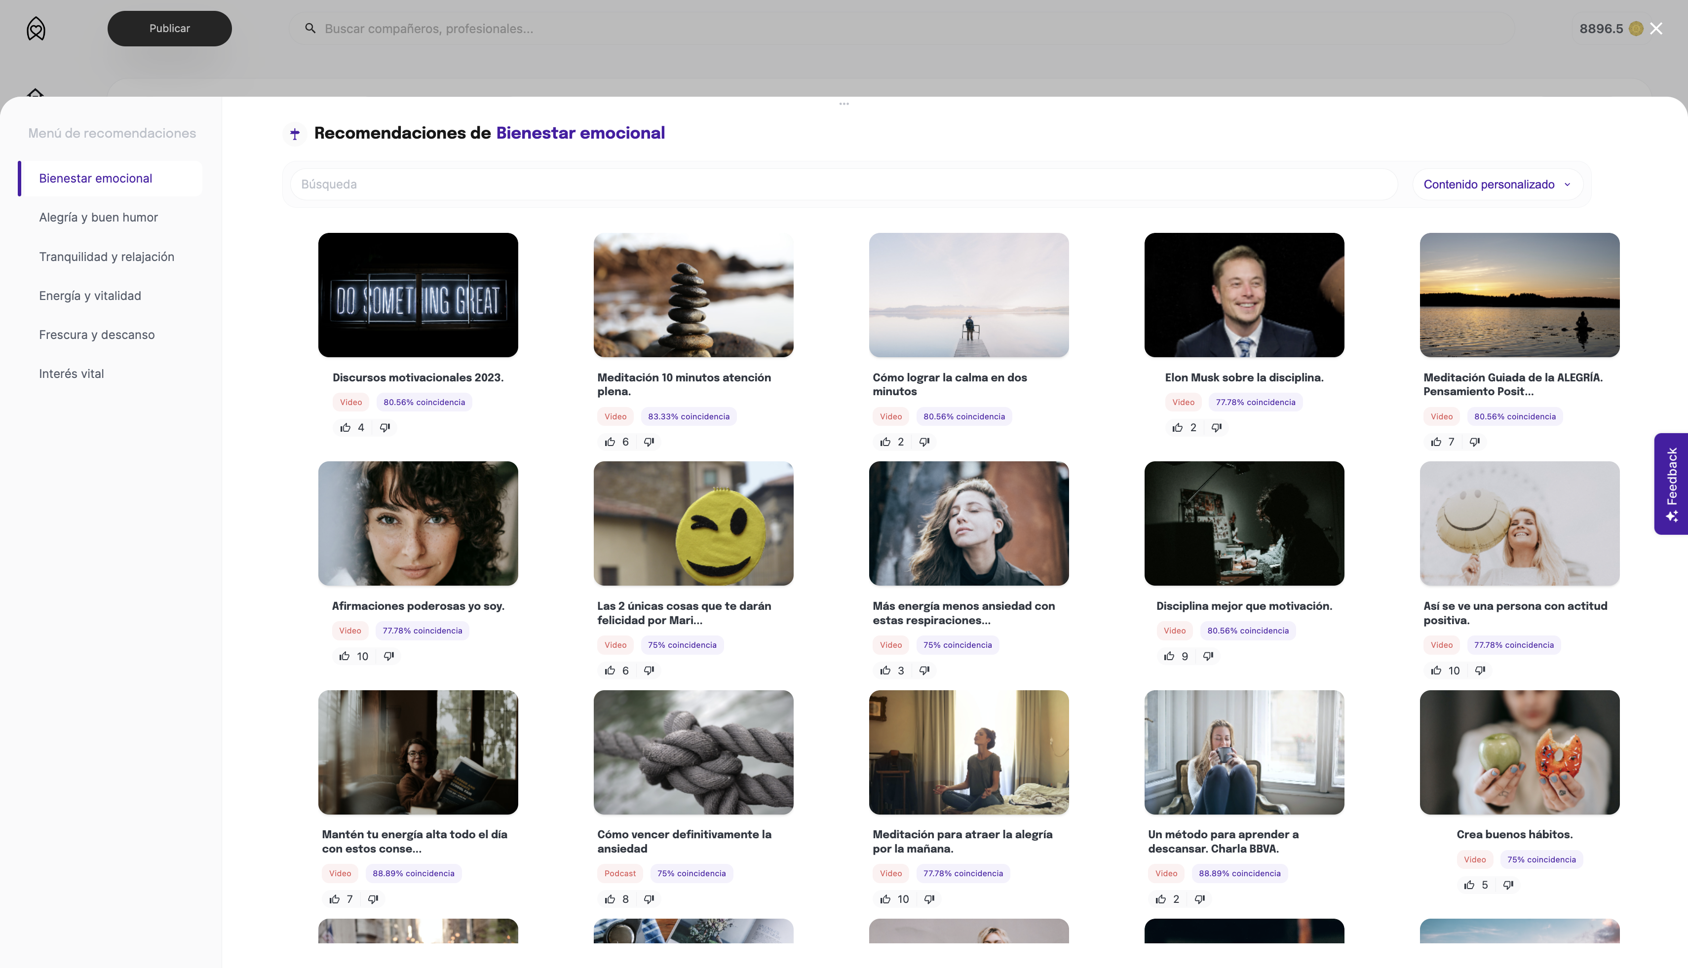Dislike Discursos motivacionales 2023 video
This screenshot has width=1688, height=968.
coord(384,427)
